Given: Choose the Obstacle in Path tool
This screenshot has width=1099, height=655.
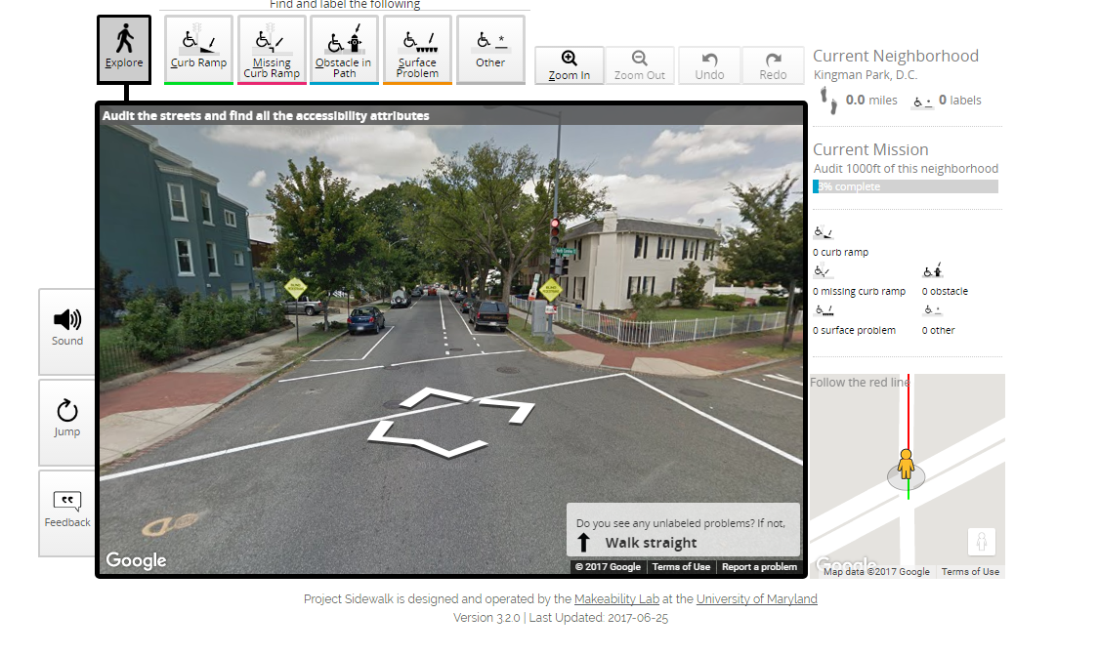Looking at the screenshot, I should (344, 49).
